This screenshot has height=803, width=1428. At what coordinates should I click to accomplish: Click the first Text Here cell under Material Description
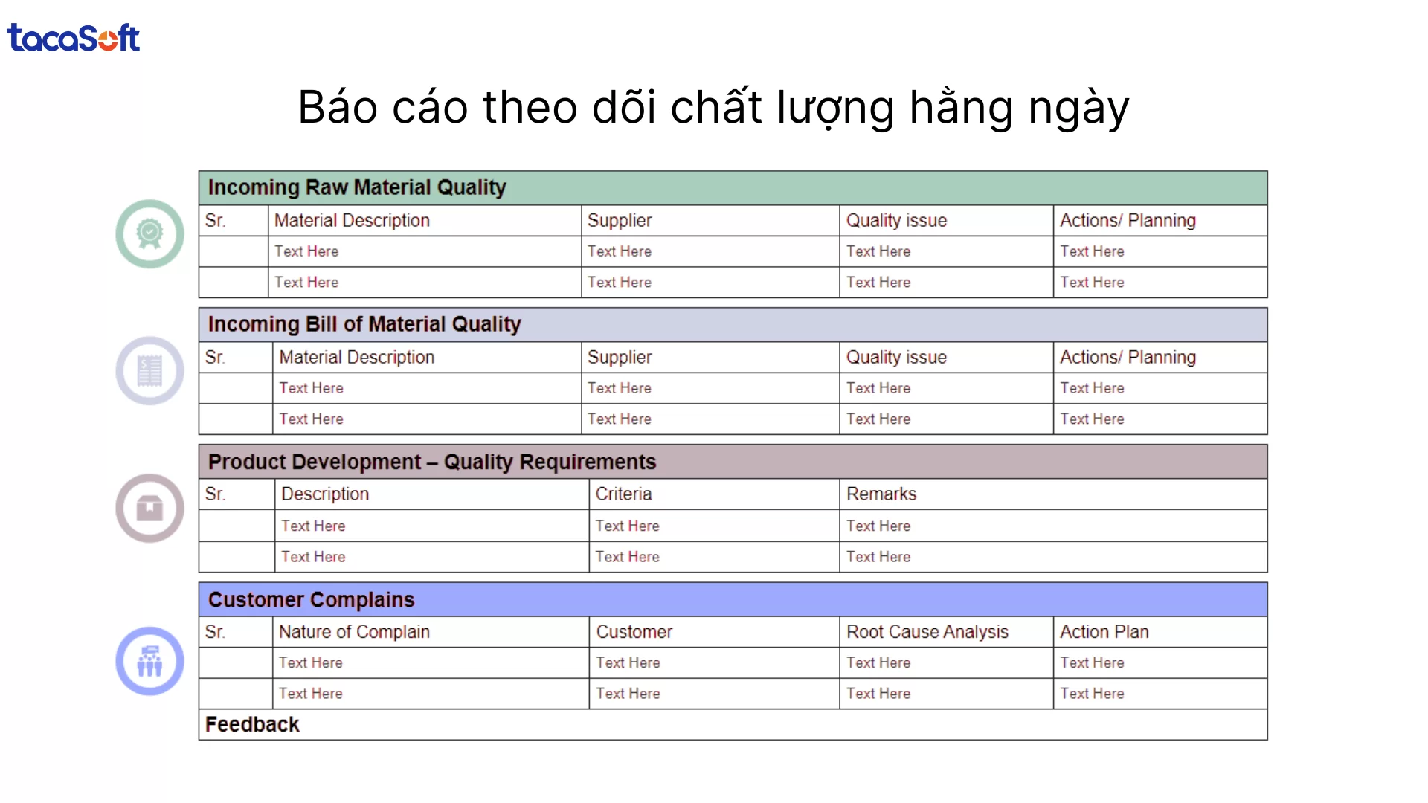pos(306,251)
